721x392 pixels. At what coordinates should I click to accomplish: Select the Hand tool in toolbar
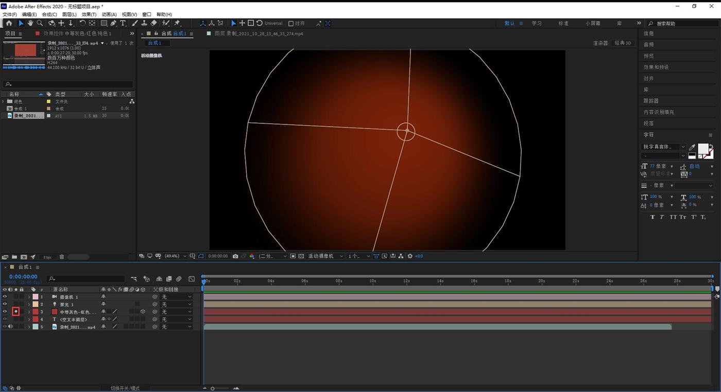pos(30,23)
